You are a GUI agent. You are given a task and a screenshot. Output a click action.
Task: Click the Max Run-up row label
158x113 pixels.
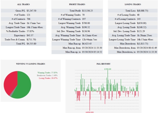75,44
